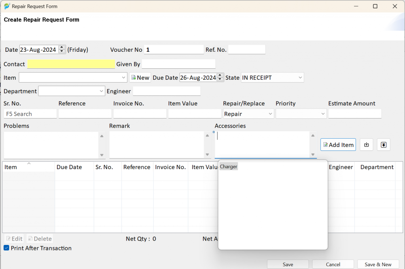This screenshot has height=269, width=405.
Task: Expand the Repair/Replace dropdown
Action: tap(270, 114)
